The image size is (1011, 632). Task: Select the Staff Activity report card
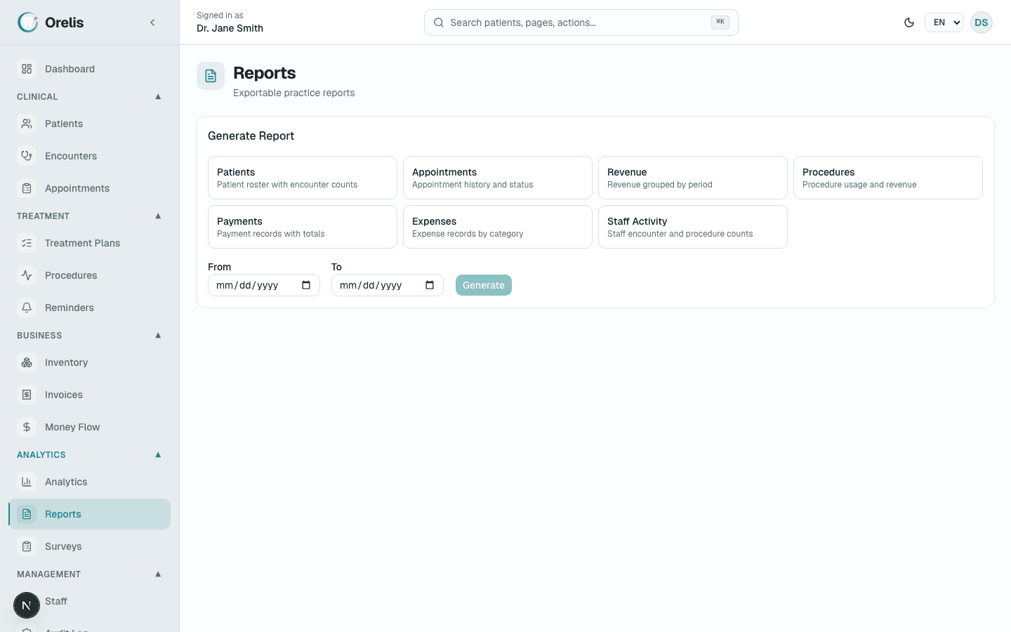click(x=693, y=227)
